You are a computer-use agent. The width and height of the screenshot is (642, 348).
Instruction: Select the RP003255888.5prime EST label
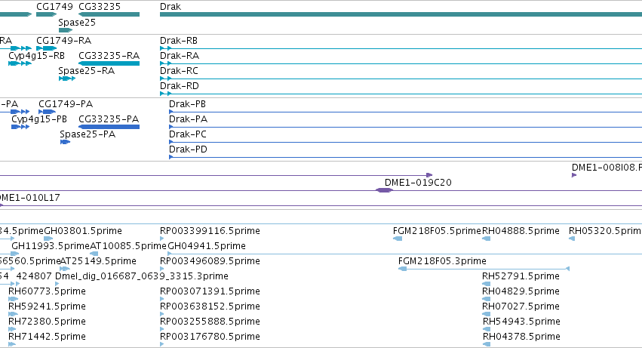[210, 322]
